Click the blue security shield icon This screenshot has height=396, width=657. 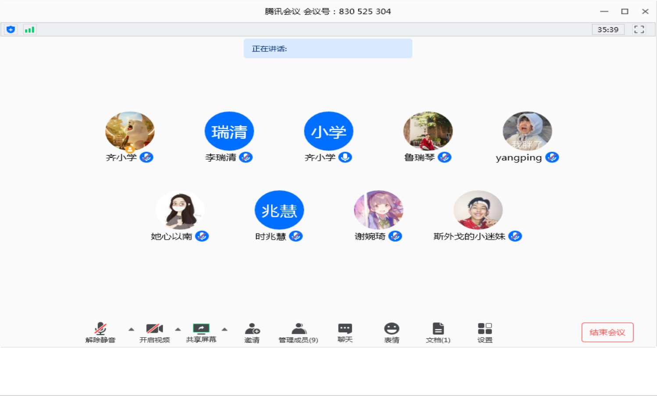tap(11, 29)
